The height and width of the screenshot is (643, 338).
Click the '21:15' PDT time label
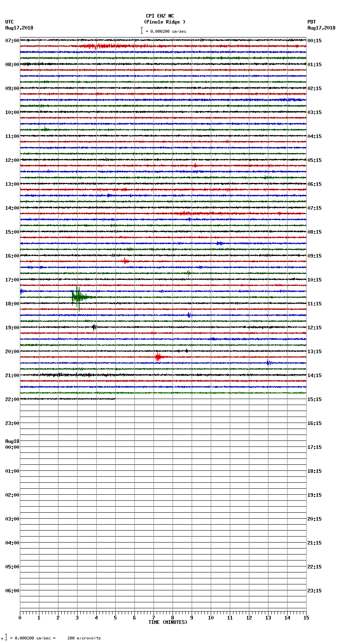pyautogui.click(x=315, y=543)
